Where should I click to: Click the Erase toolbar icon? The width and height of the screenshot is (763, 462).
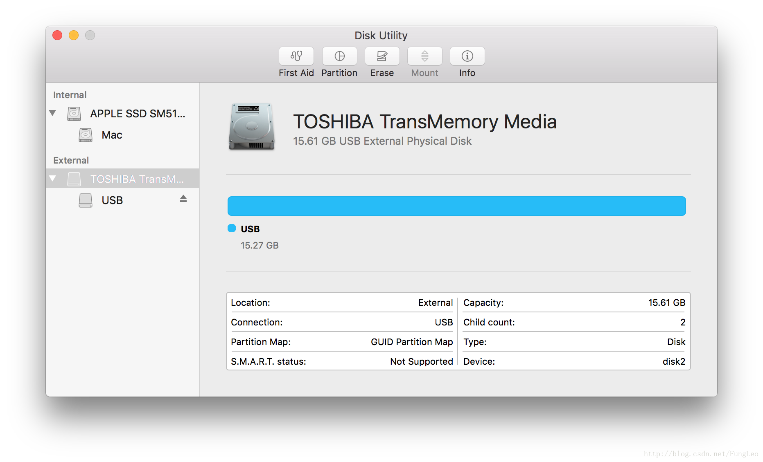(x=382, y=56)
